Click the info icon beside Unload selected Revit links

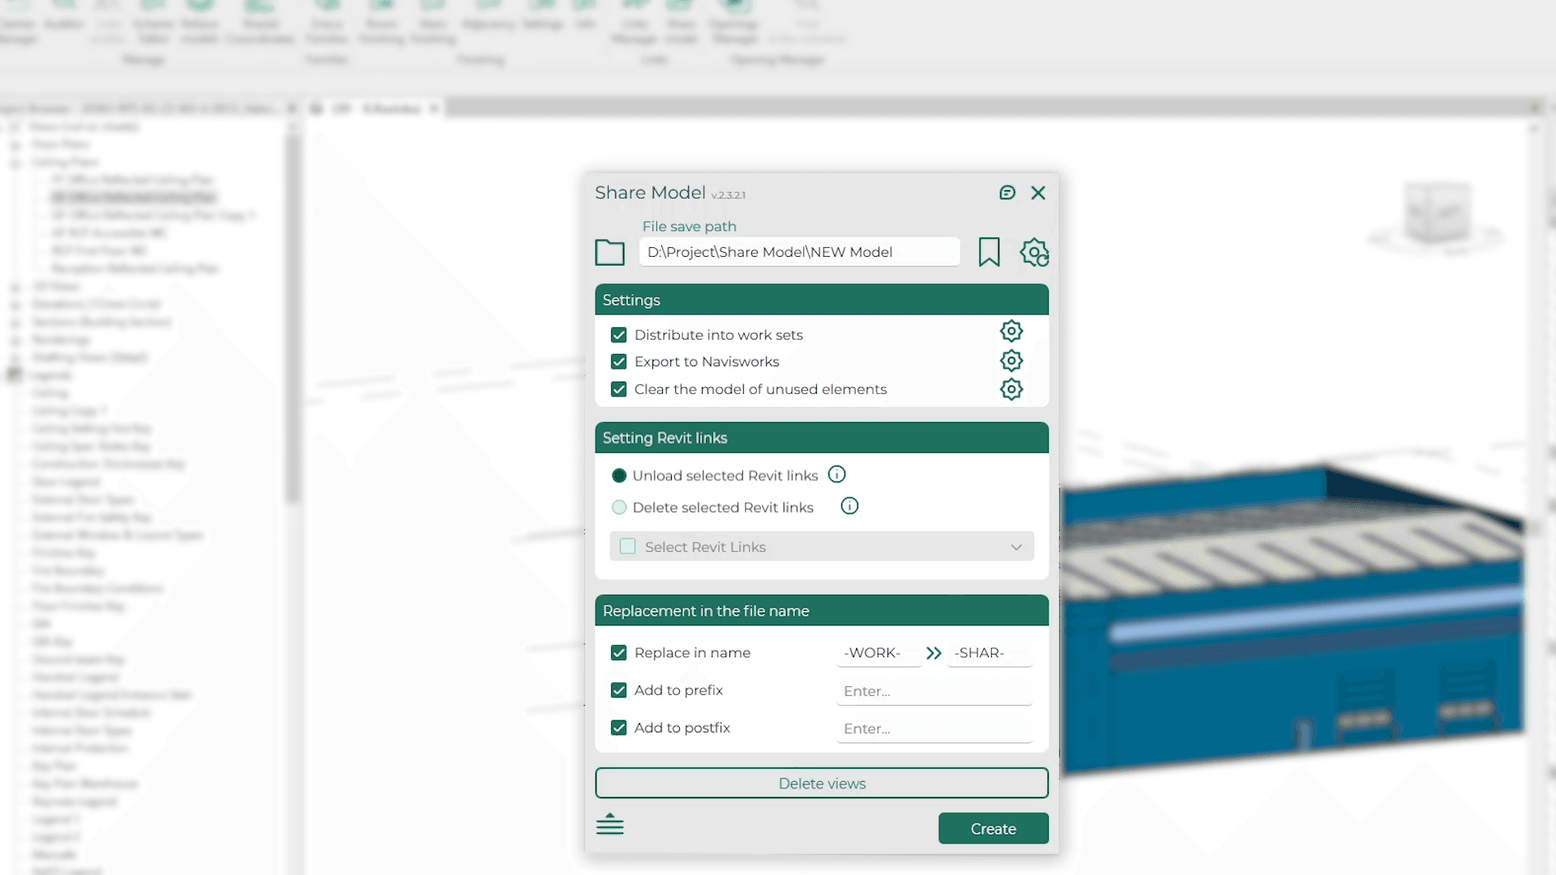click(x=836, y=474)
